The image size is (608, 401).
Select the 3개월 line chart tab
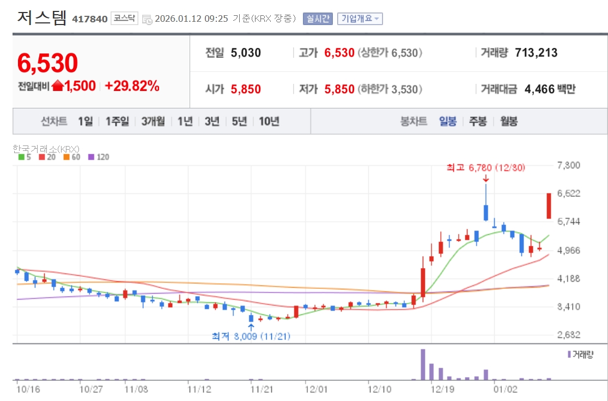pos(153,121)
